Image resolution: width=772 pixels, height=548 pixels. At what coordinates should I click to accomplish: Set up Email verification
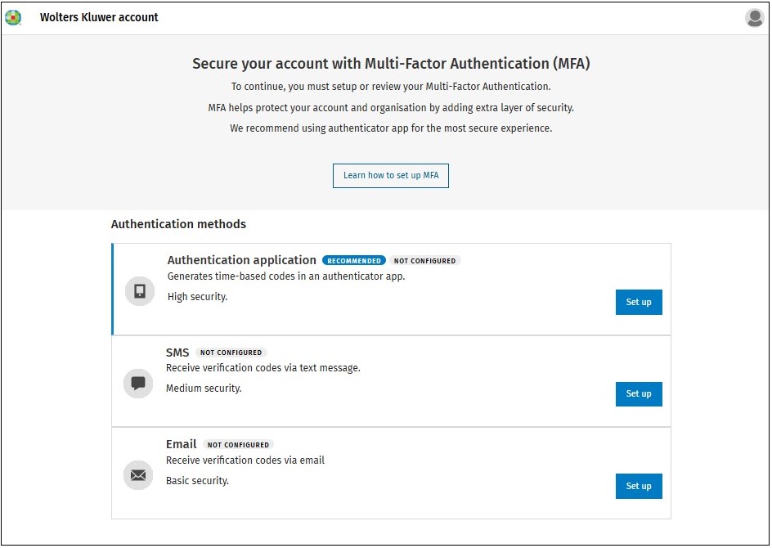[639, 487]
